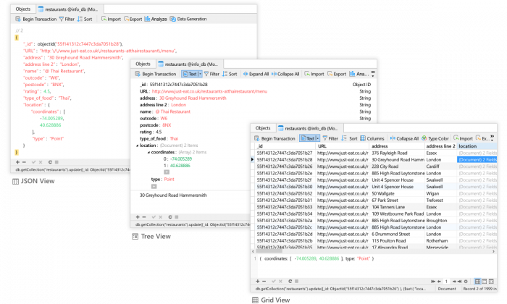This screenshot has width=507, height=304.
Task: Toggle the Text button in Tree View toolbar
Action: coord(190,74)
